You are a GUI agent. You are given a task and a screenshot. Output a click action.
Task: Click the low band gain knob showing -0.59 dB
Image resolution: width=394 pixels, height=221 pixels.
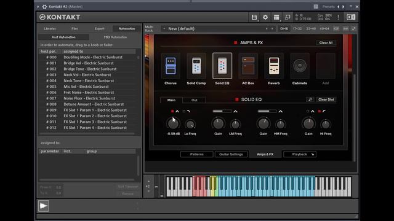(173, 123)
